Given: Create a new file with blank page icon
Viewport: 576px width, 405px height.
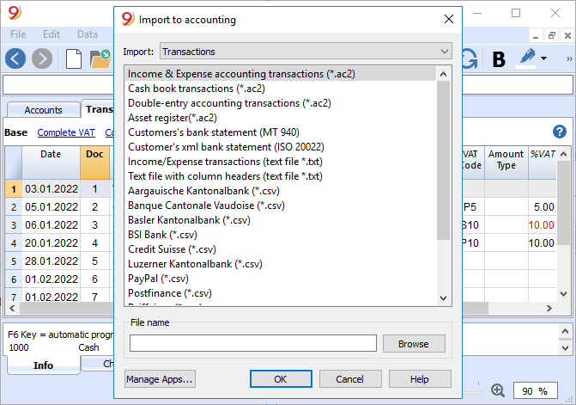Looking at the screenshot, I should [x=74, y=58].
